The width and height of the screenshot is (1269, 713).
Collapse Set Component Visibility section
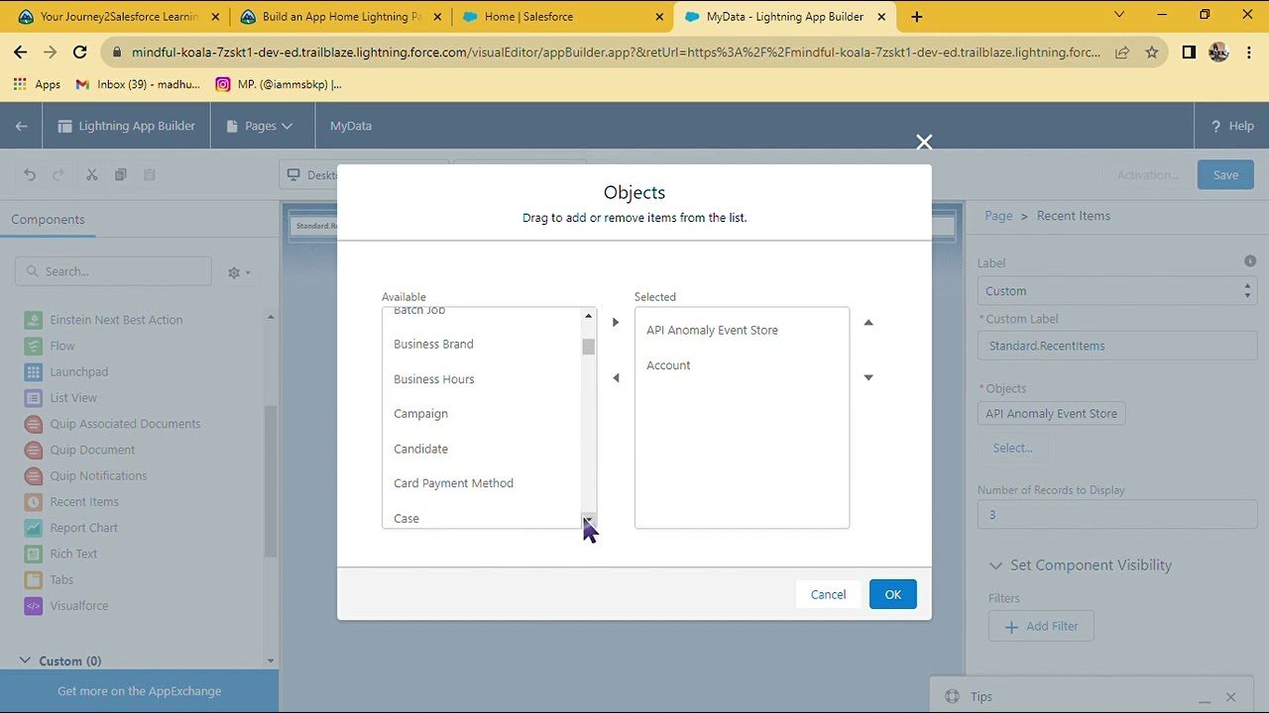click(x=995, y=565)
